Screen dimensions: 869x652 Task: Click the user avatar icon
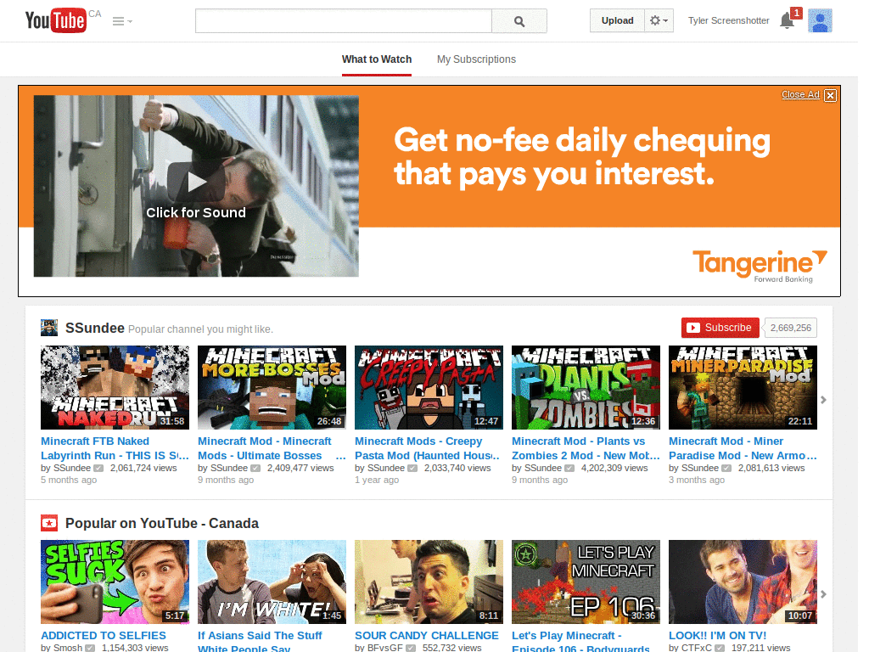click(820, 20)
